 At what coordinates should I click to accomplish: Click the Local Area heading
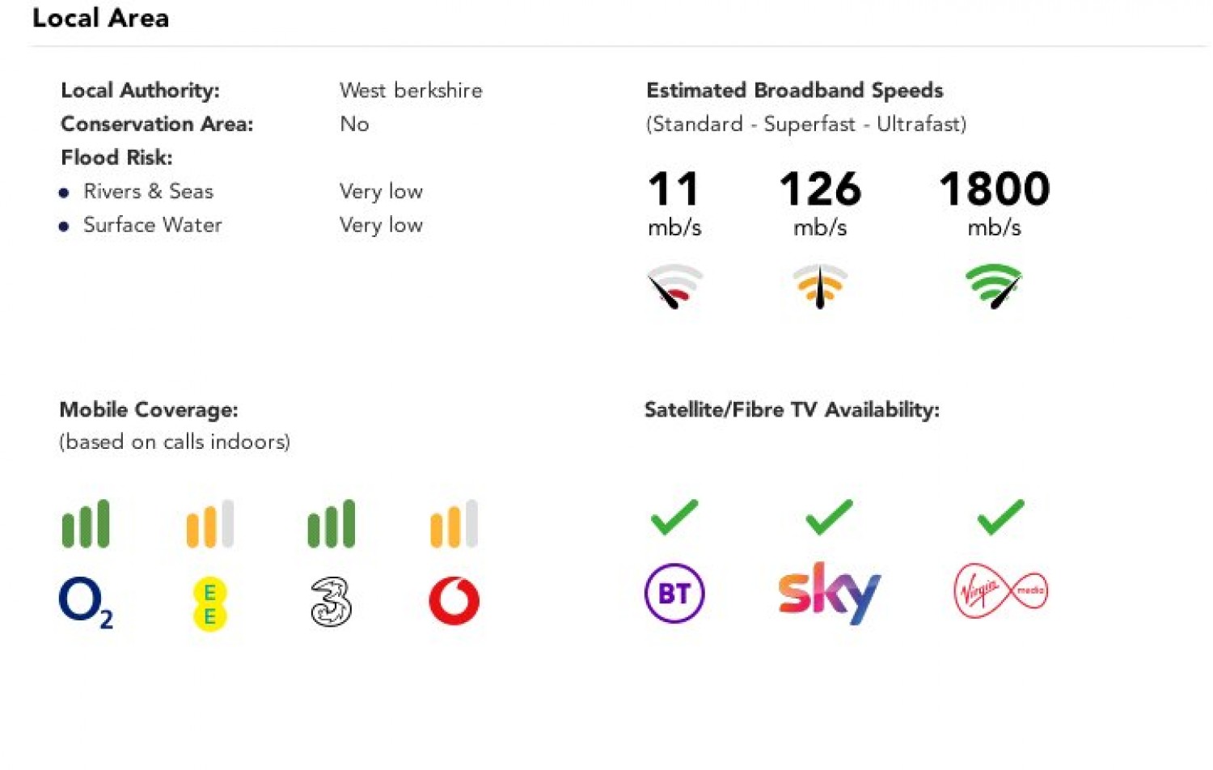coord(101,18)
